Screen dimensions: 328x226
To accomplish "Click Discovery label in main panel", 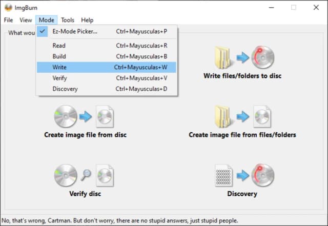I will click(x=242, y=194).
